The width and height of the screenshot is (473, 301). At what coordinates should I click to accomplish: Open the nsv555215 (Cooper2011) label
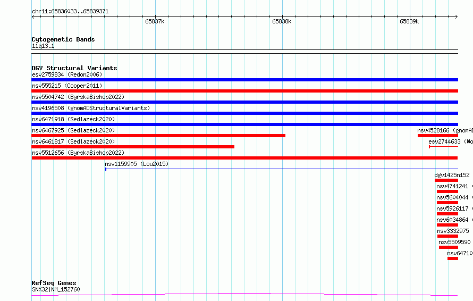[x=67, y=86]
